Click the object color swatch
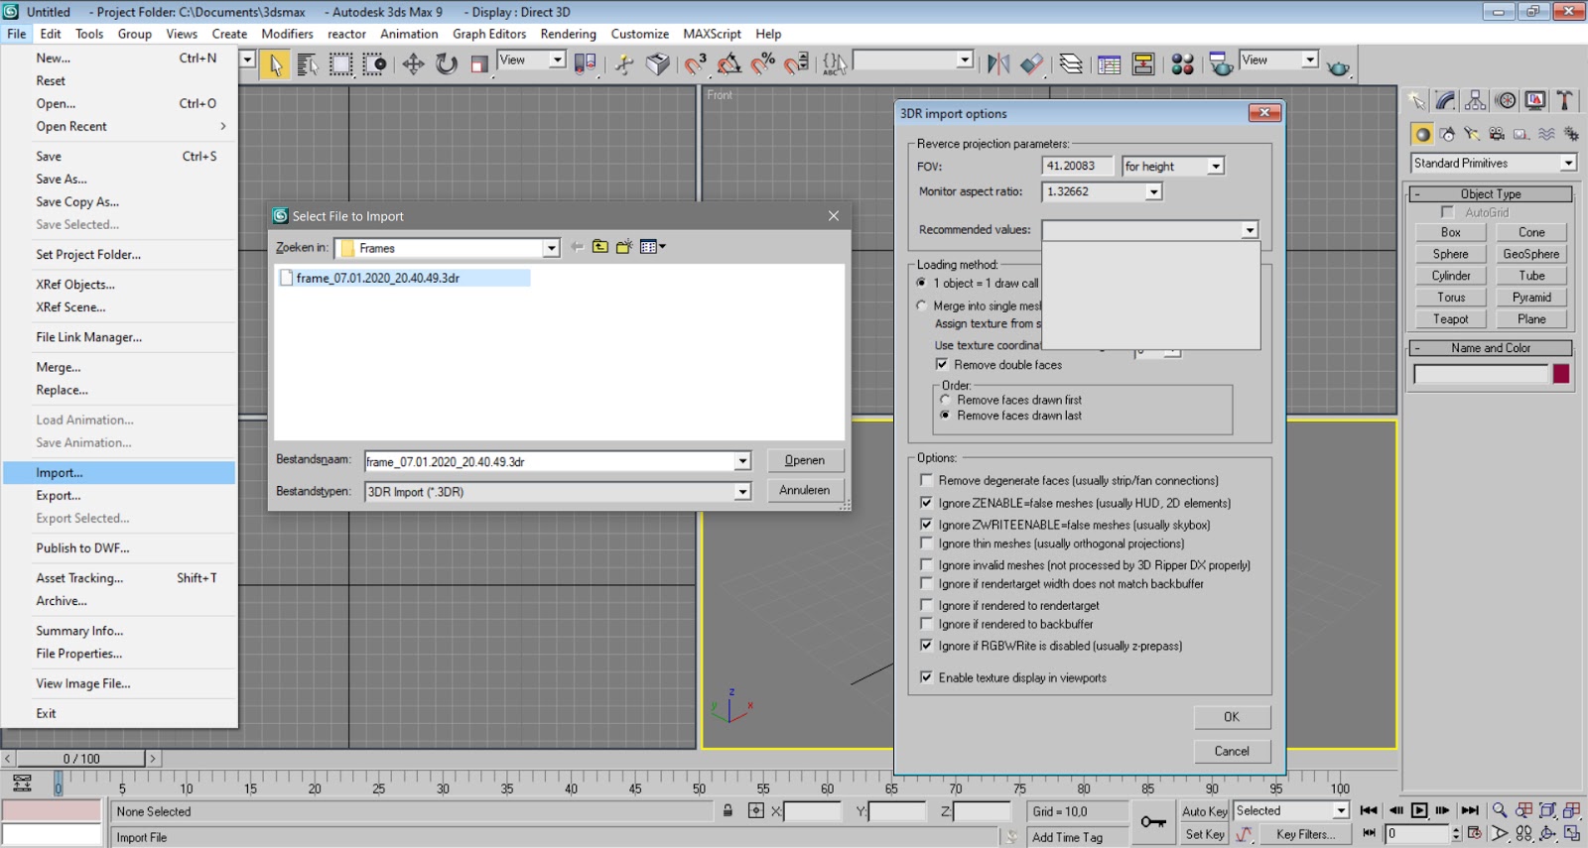Image resolution: width=1588 pixels, height=848 pixels. pos(1561,374)
